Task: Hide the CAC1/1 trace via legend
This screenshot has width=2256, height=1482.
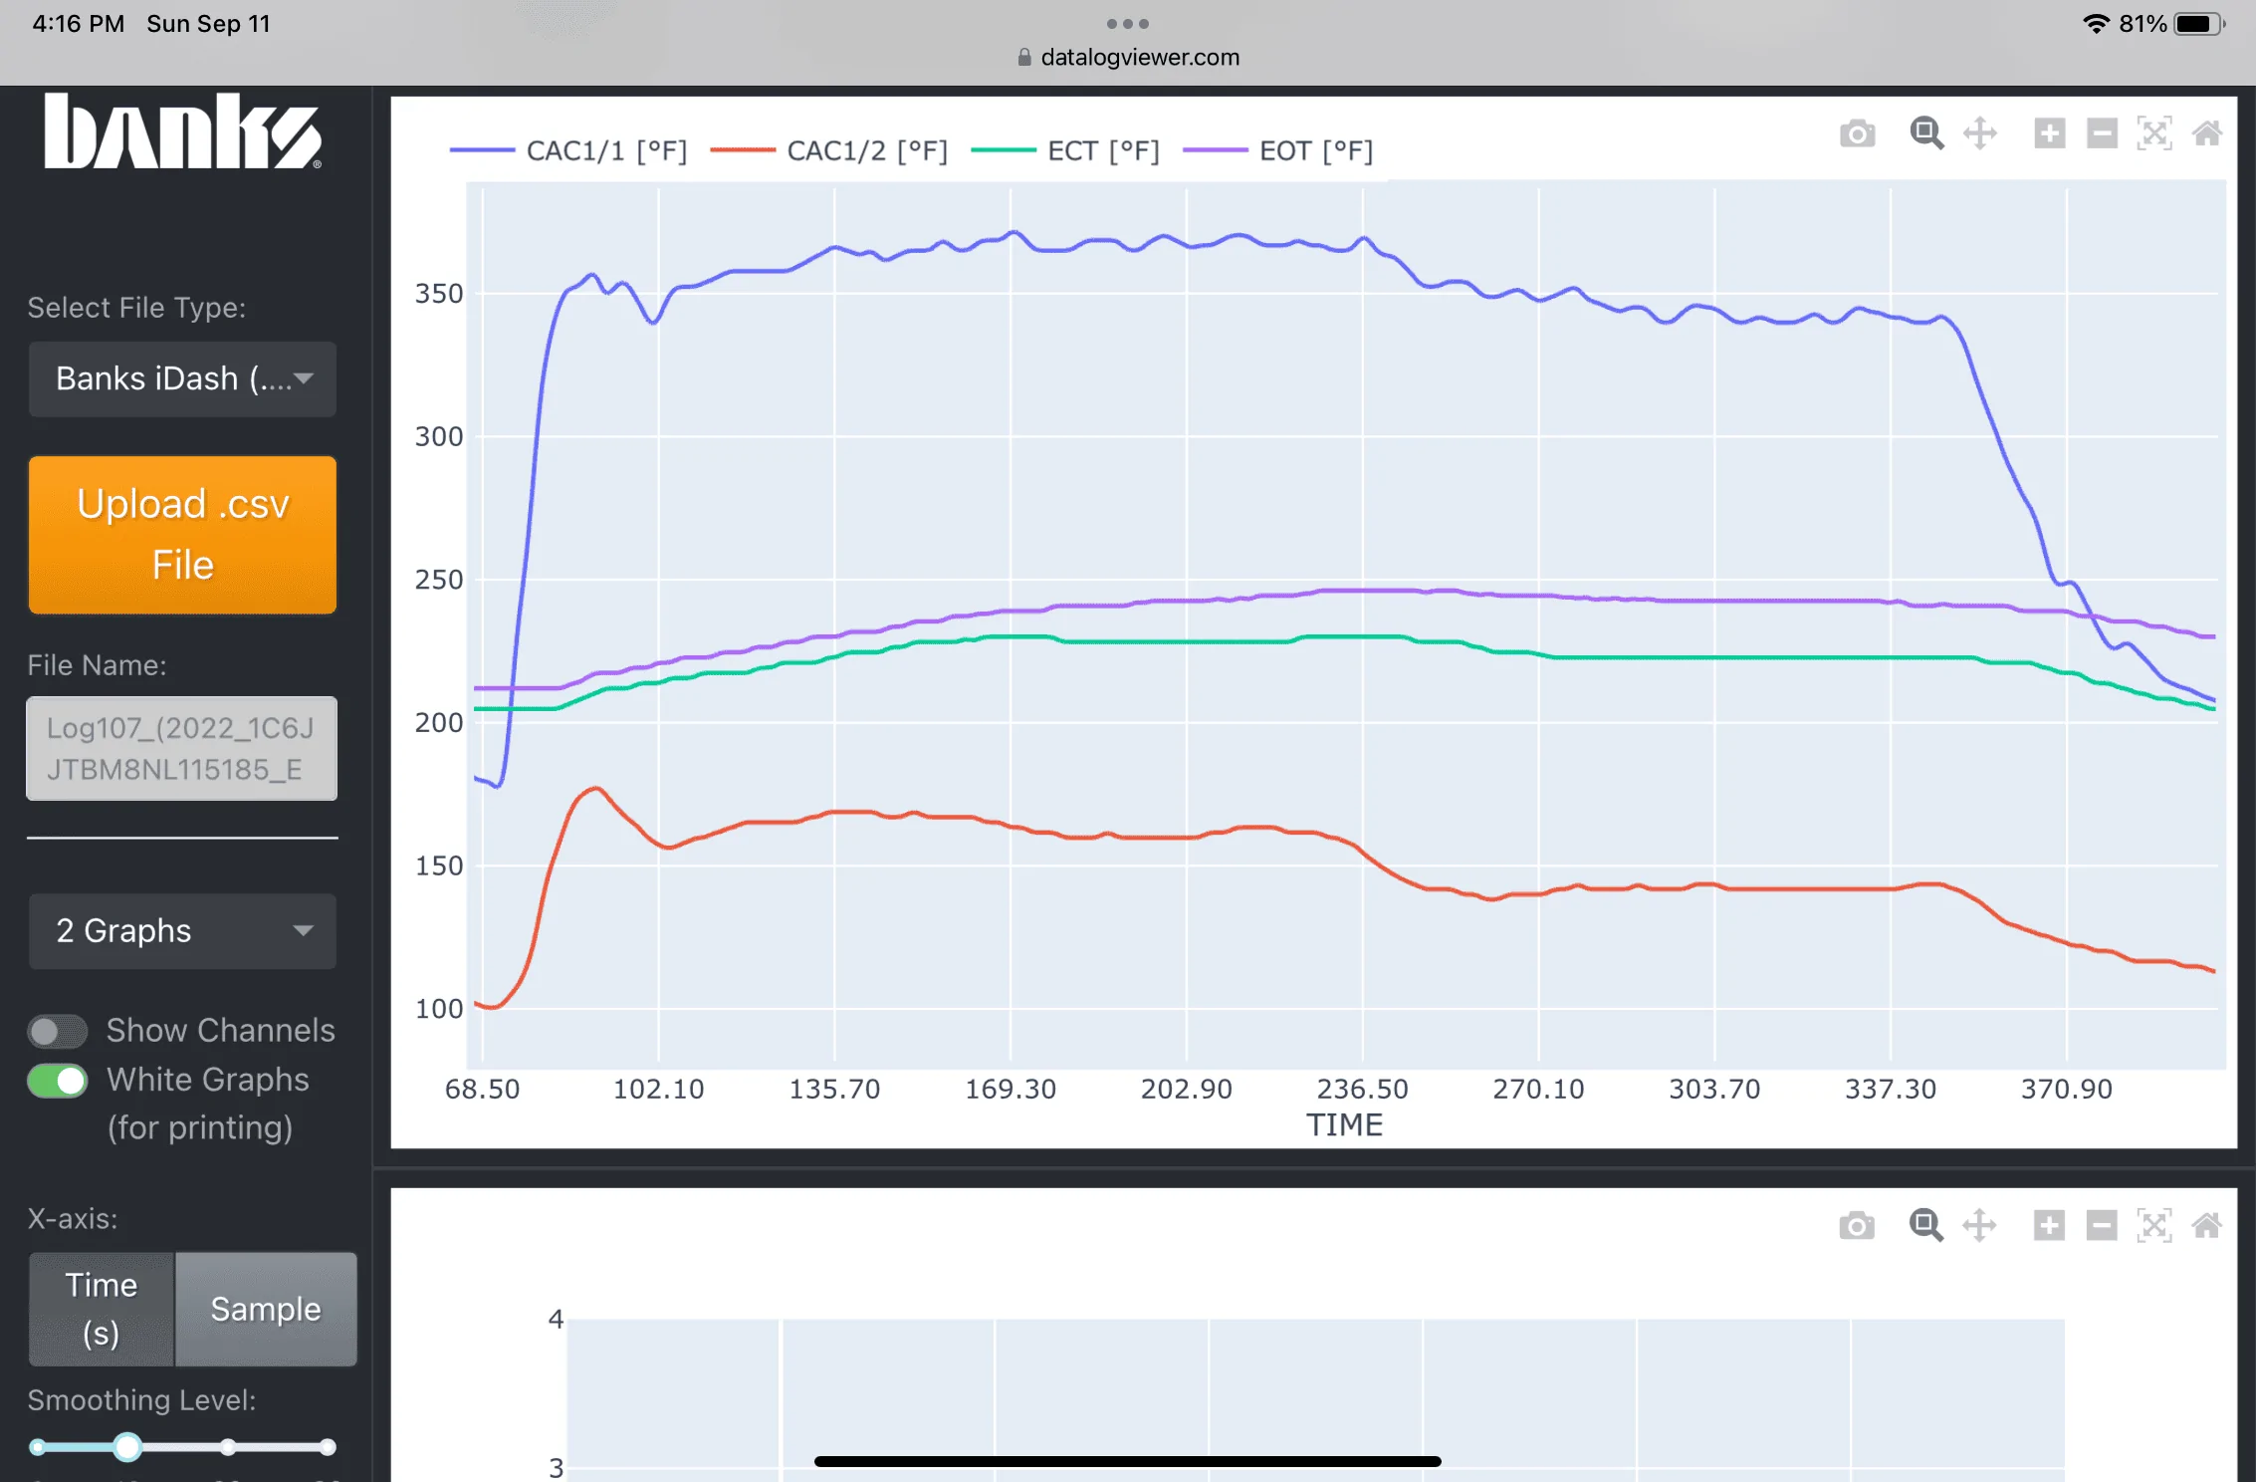Action: (x=568, y=150)
